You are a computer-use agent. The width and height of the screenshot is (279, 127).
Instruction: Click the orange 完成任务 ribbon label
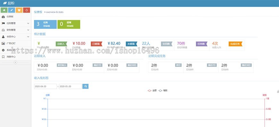coord(235,44)
